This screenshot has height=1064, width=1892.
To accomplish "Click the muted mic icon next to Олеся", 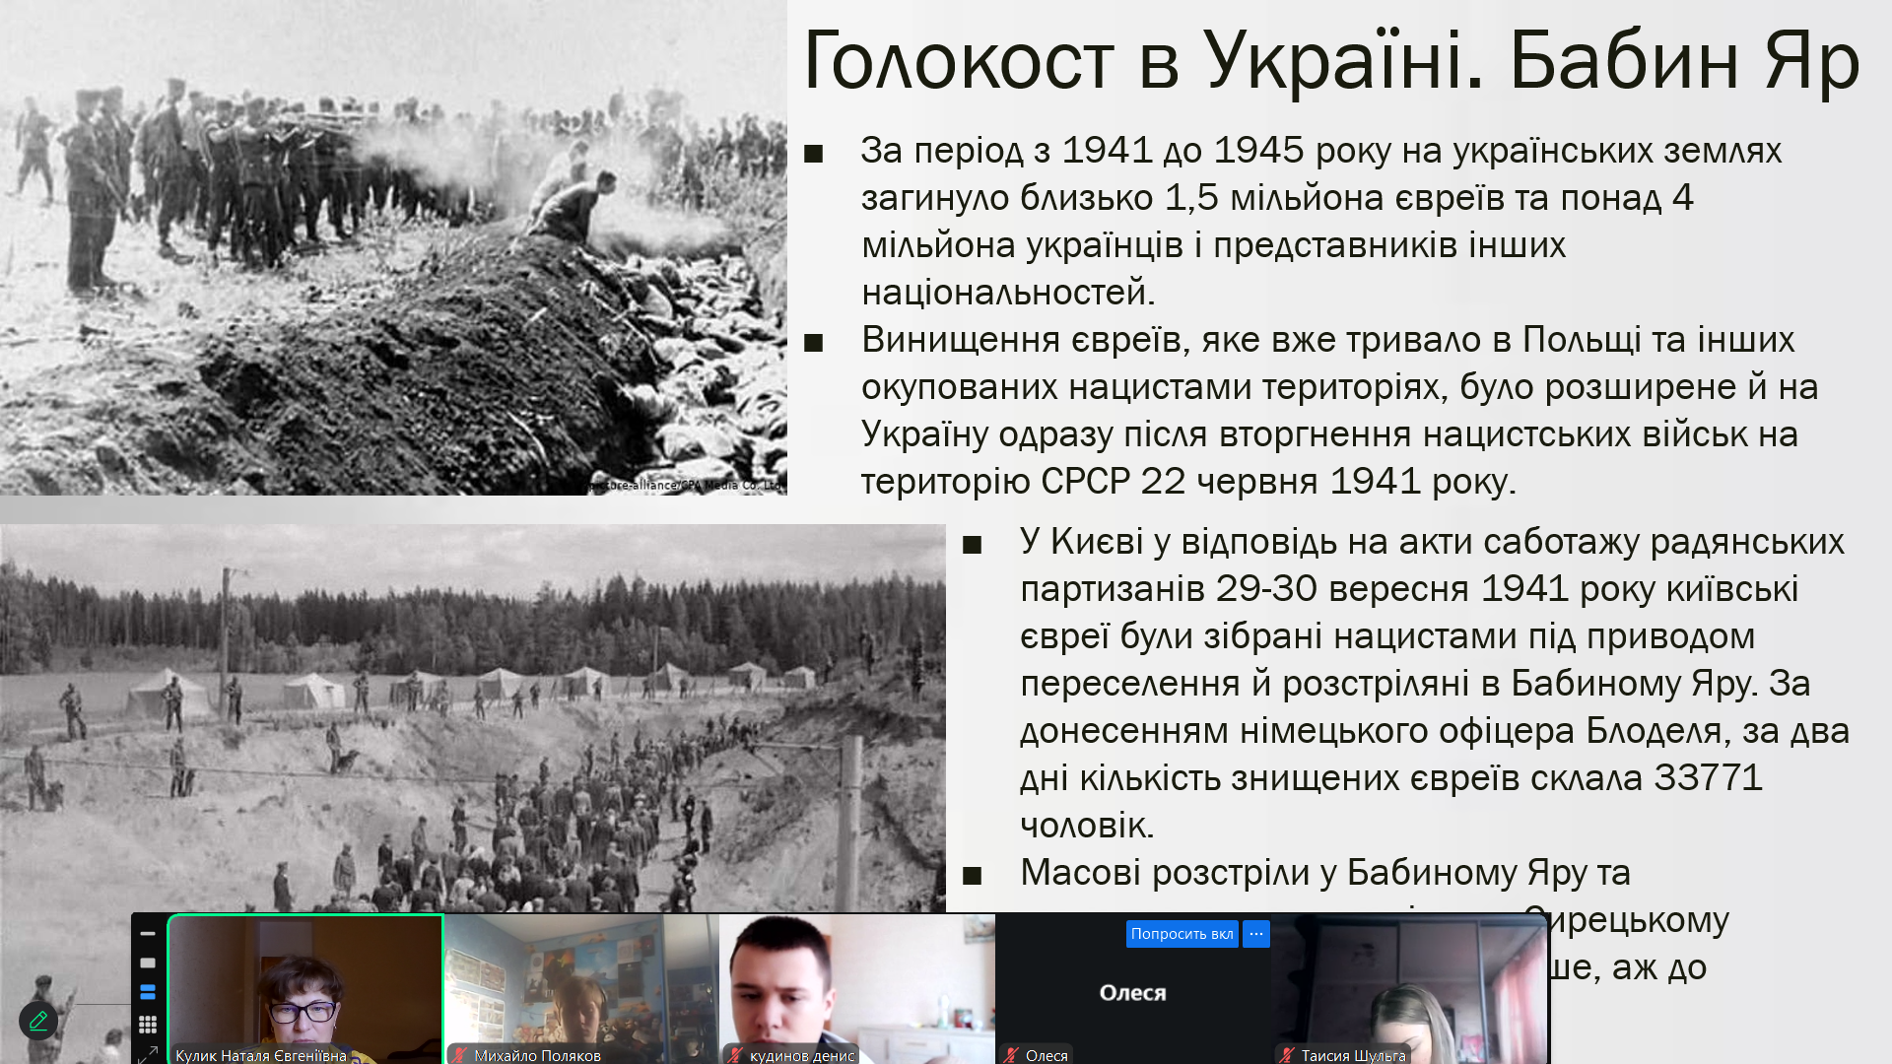I will [1011, 1055].
